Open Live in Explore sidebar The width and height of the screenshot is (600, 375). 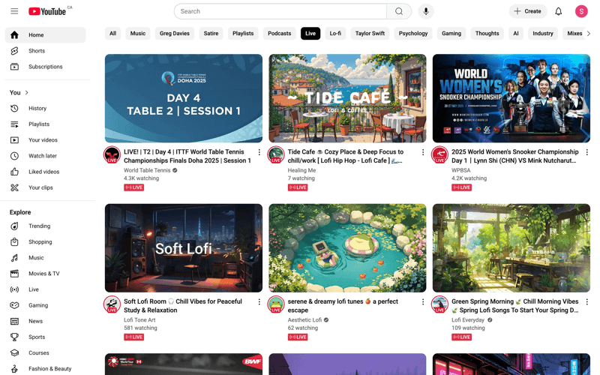(46, 289)
